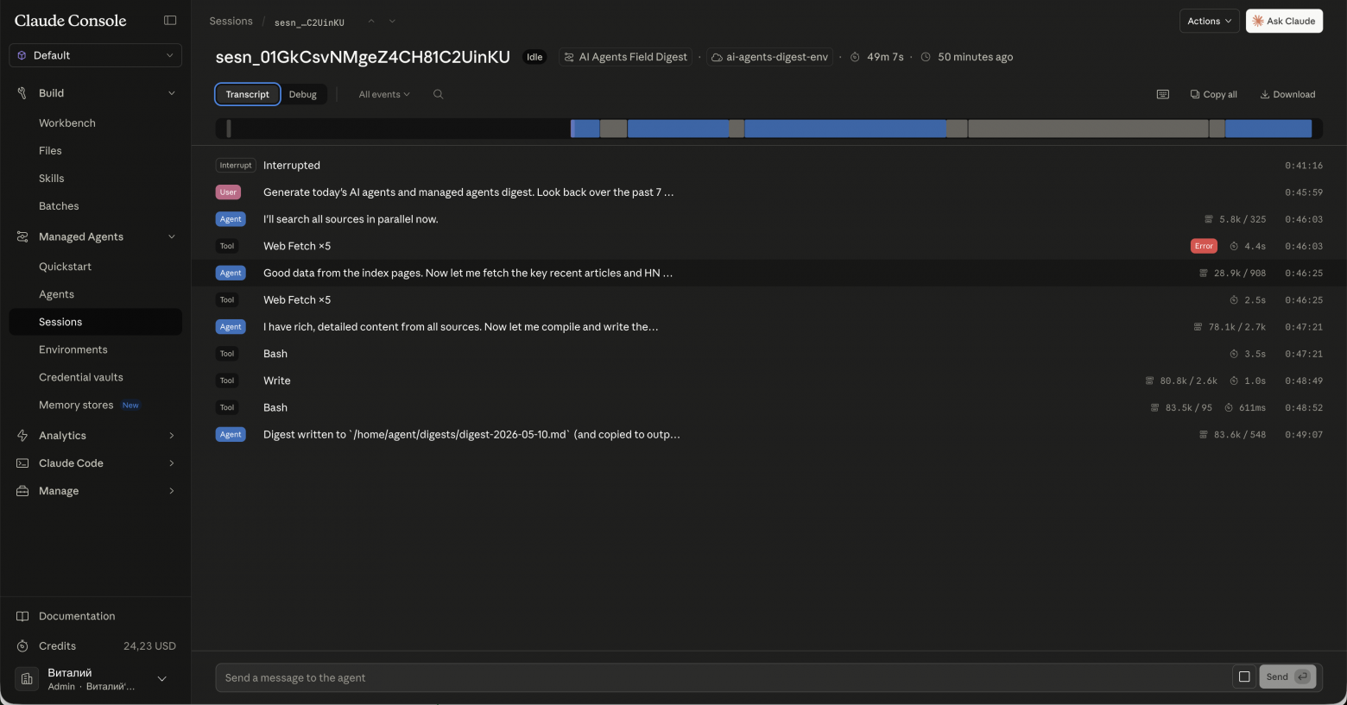This screenshot has height=705, width=1347.
Task: Click the Claude Console logo
Action: coord(71,21)
